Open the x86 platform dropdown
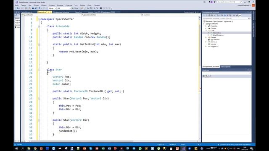The height and width of the screenshot is (151, 269). tap(64, 8)
